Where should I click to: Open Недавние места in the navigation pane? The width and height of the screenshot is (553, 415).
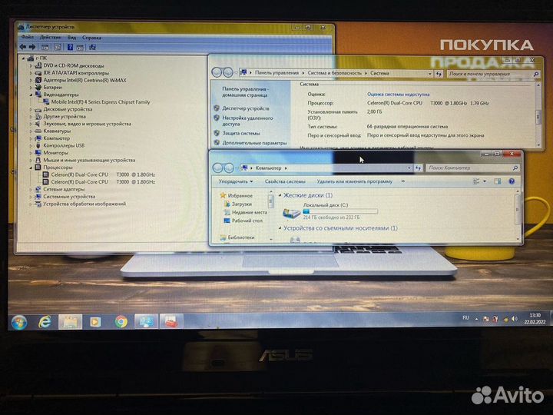pyautogui.click(x=250, y=212)
